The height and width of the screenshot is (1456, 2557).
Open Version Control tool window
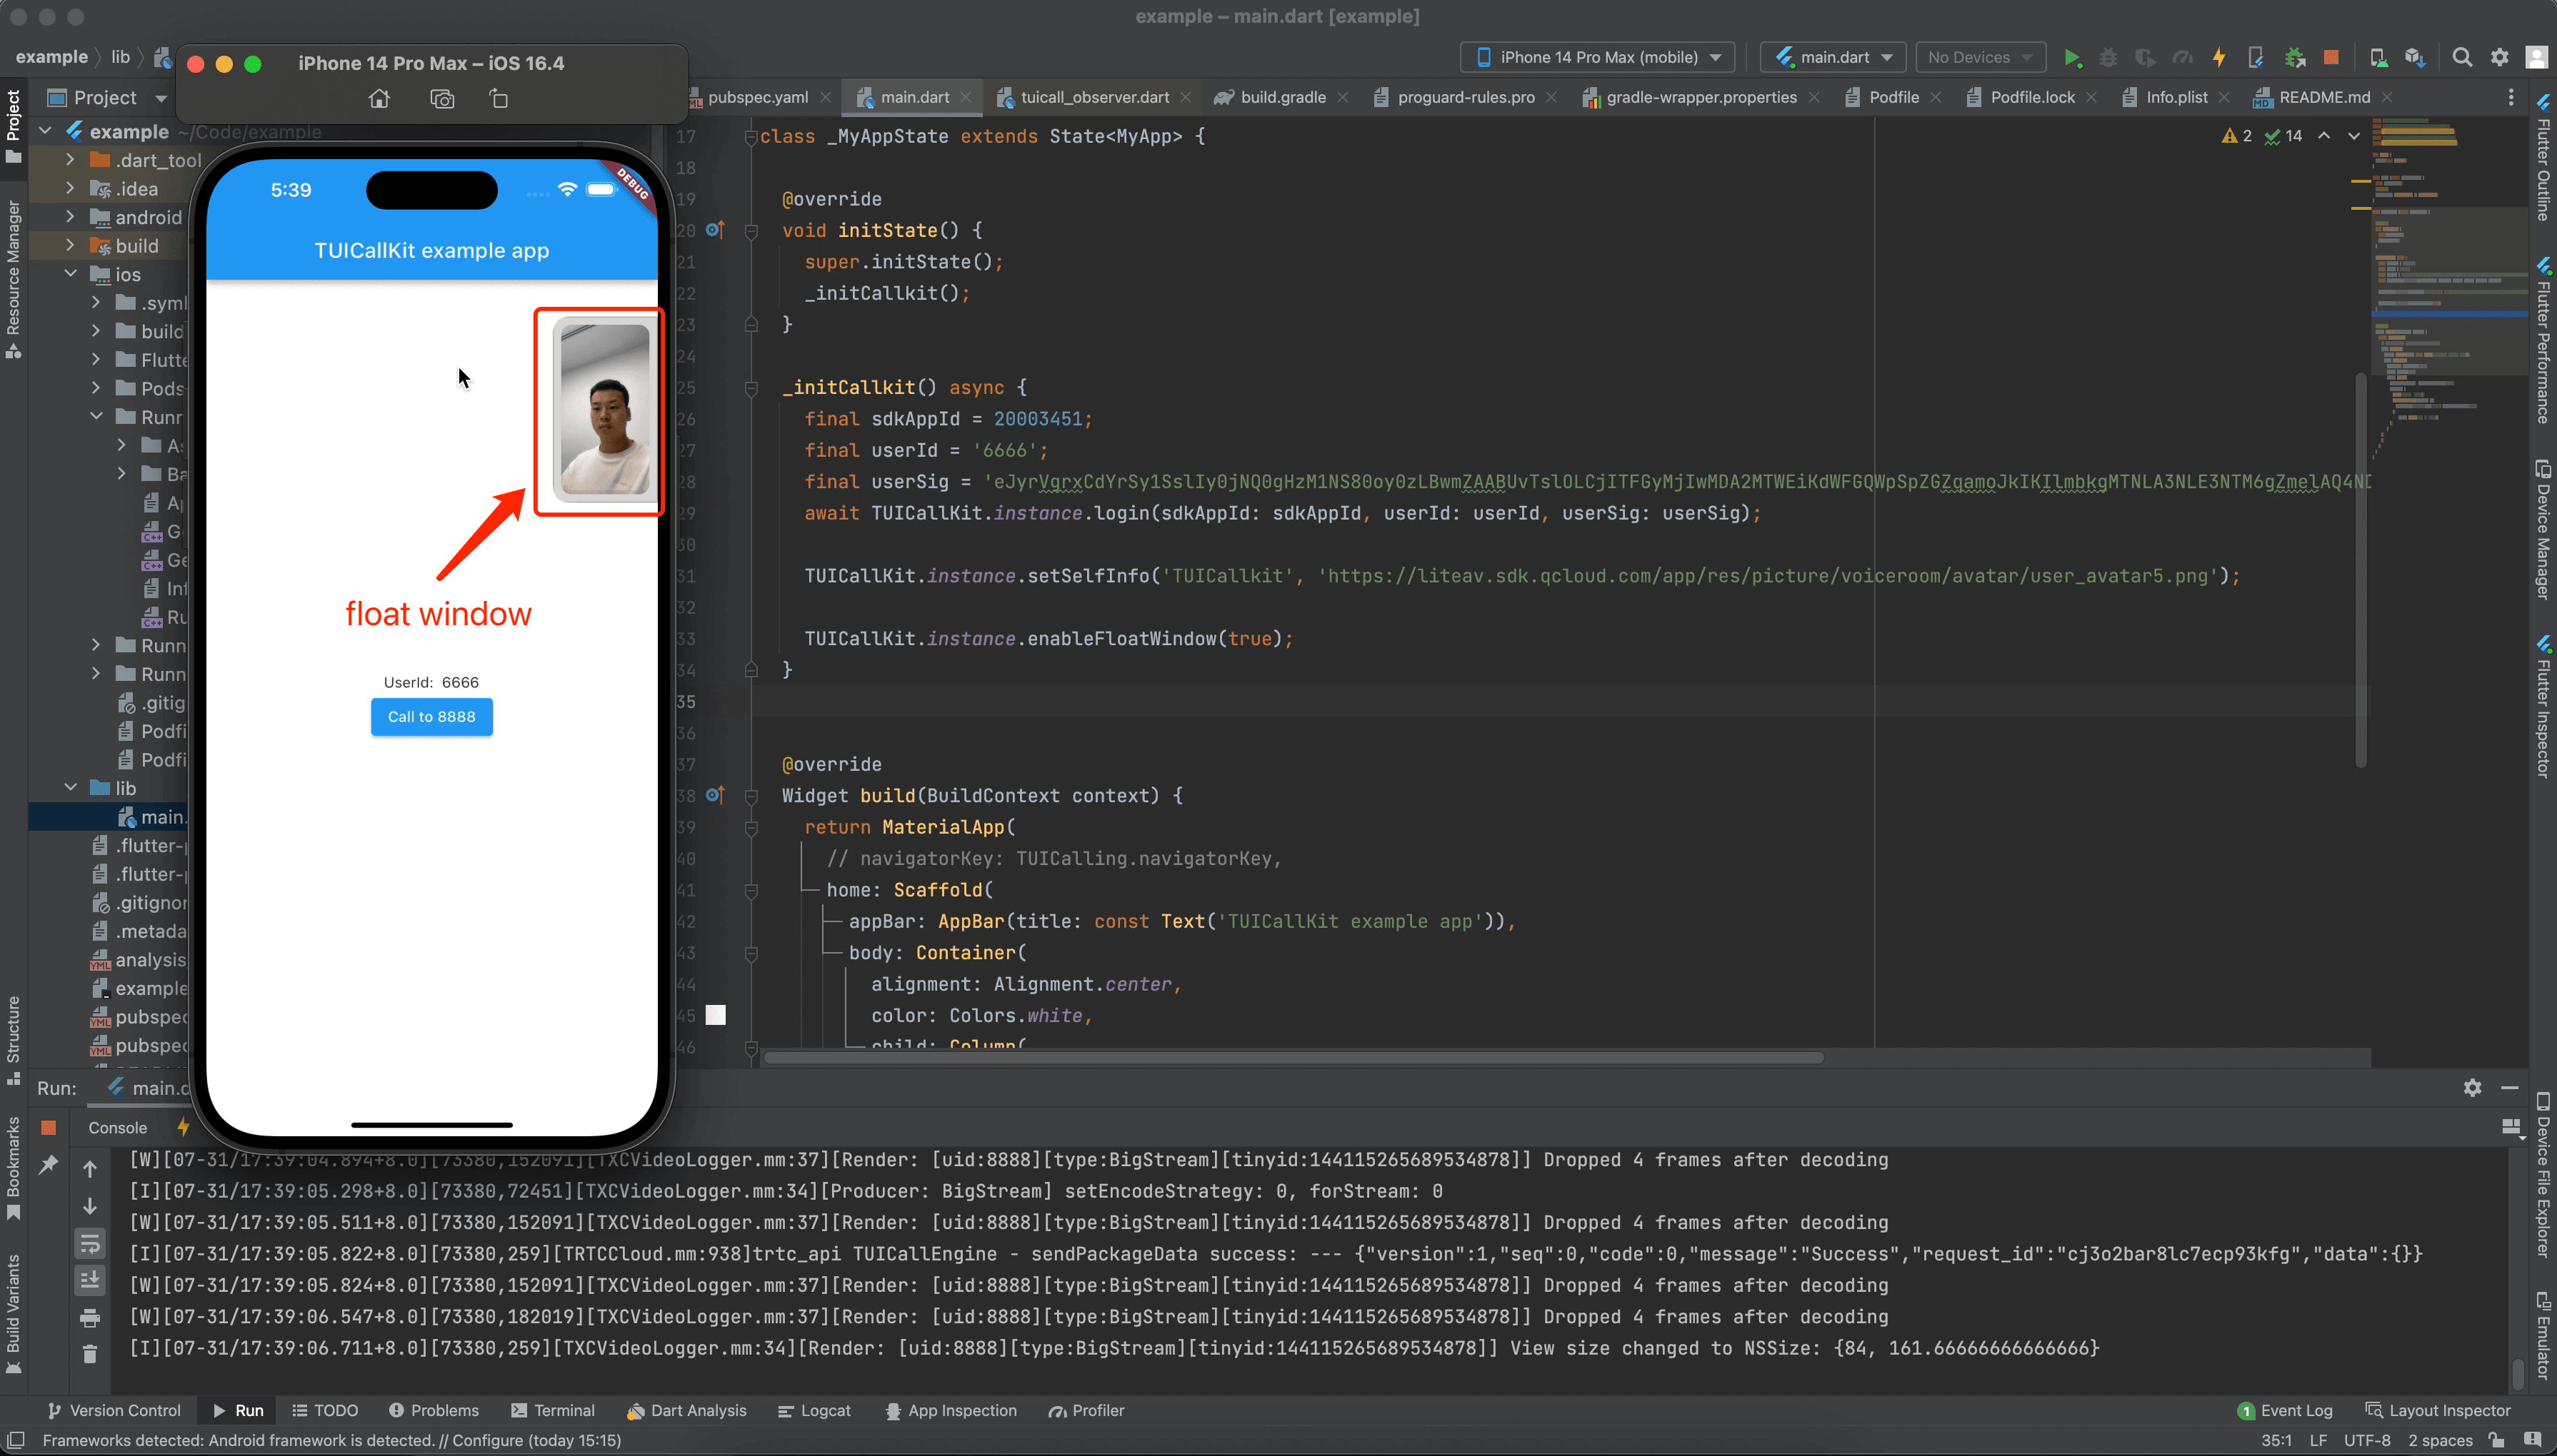point(114,1411)
